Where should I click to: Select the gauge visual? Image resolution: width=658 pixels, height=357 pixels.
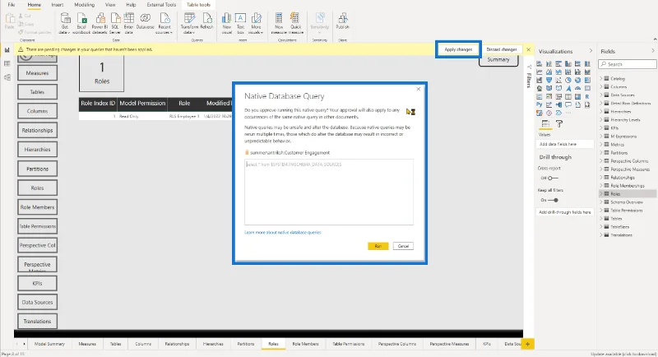pos(578,88)
